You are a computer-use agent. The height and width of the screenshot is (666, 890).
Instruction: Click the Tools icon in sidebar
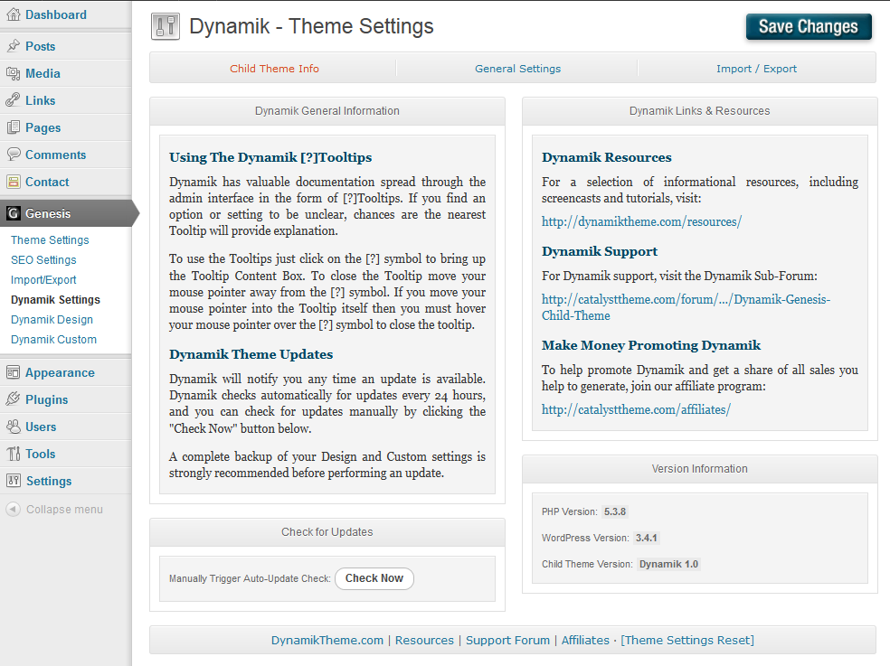13,454
